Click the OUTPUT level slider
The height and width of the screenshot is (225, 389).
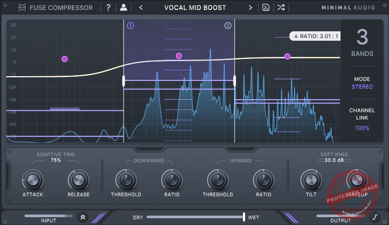pos(341,216)
